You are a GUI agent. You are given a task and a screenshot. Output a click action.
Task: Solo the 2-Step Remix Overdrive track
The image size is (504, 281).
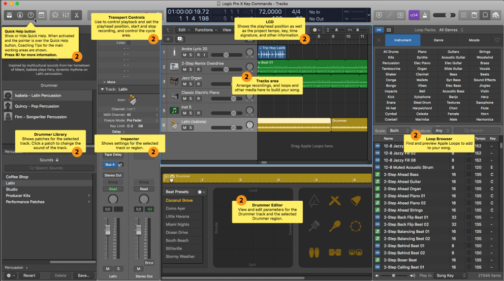(190, 69)
